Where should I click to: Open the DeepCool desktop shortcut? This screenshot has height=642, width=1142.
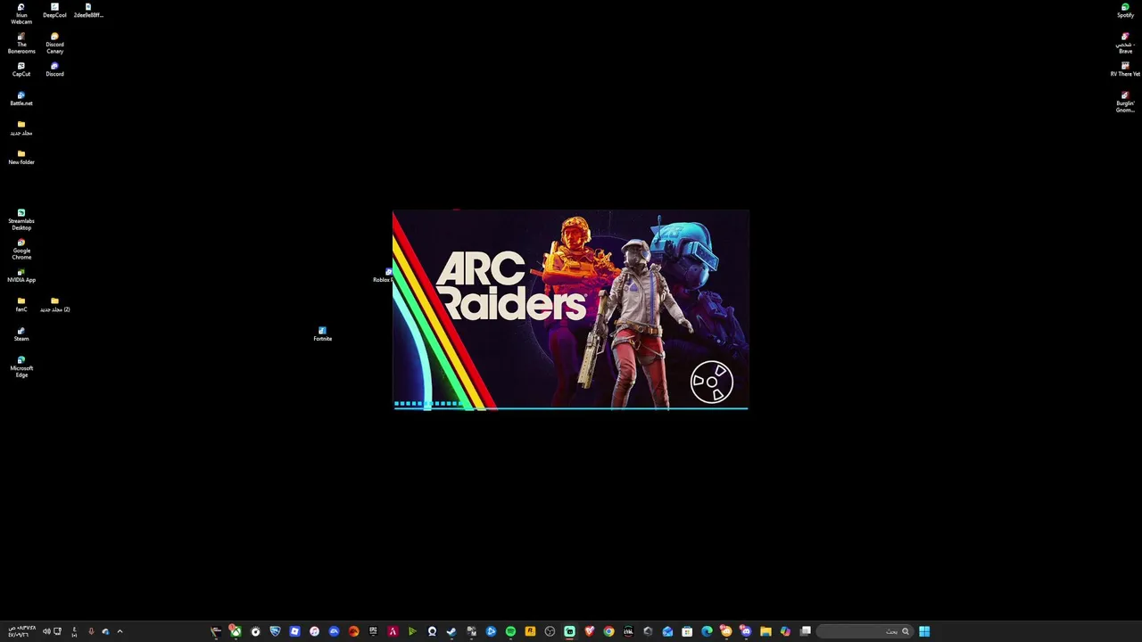coord(54,11)
